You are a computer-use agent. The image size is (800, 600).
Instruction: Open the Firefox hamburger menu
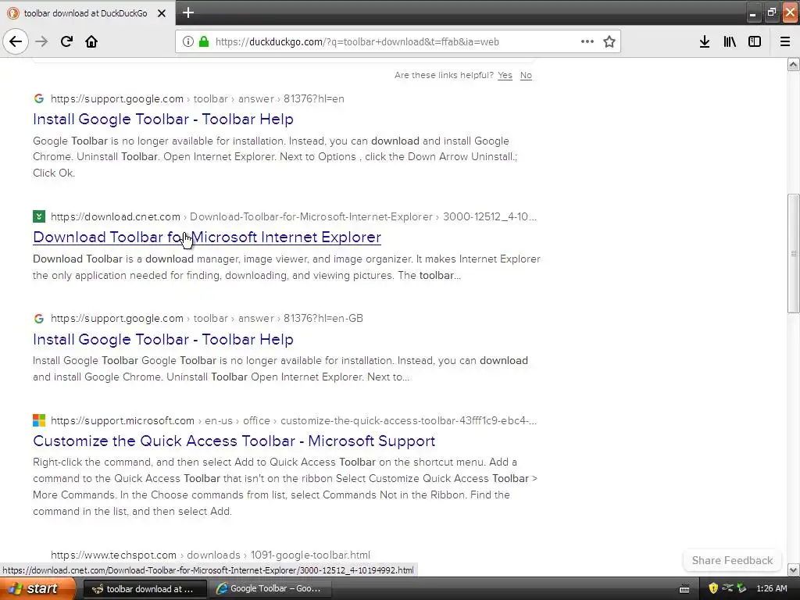pos(785,41)
